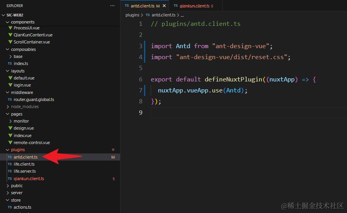Click the antd.client.ts breadcrumb segment
347x213 pixels.
[163, 15]
